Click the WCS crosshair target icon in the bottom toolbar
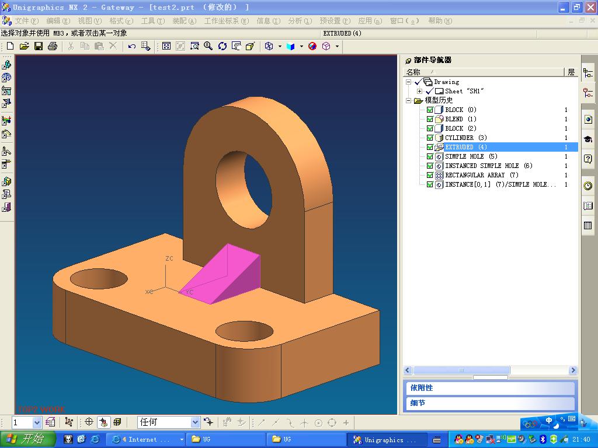598x448 pixels. tap(89, 422)
